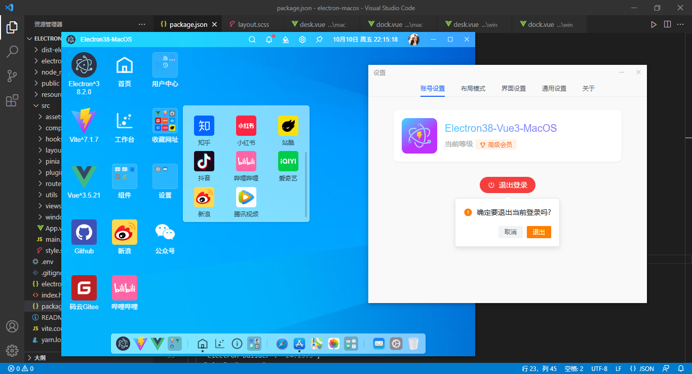Click the orange 退出 confirm button
The height and width of the screenshot is (374, 692).
(539, 232)
